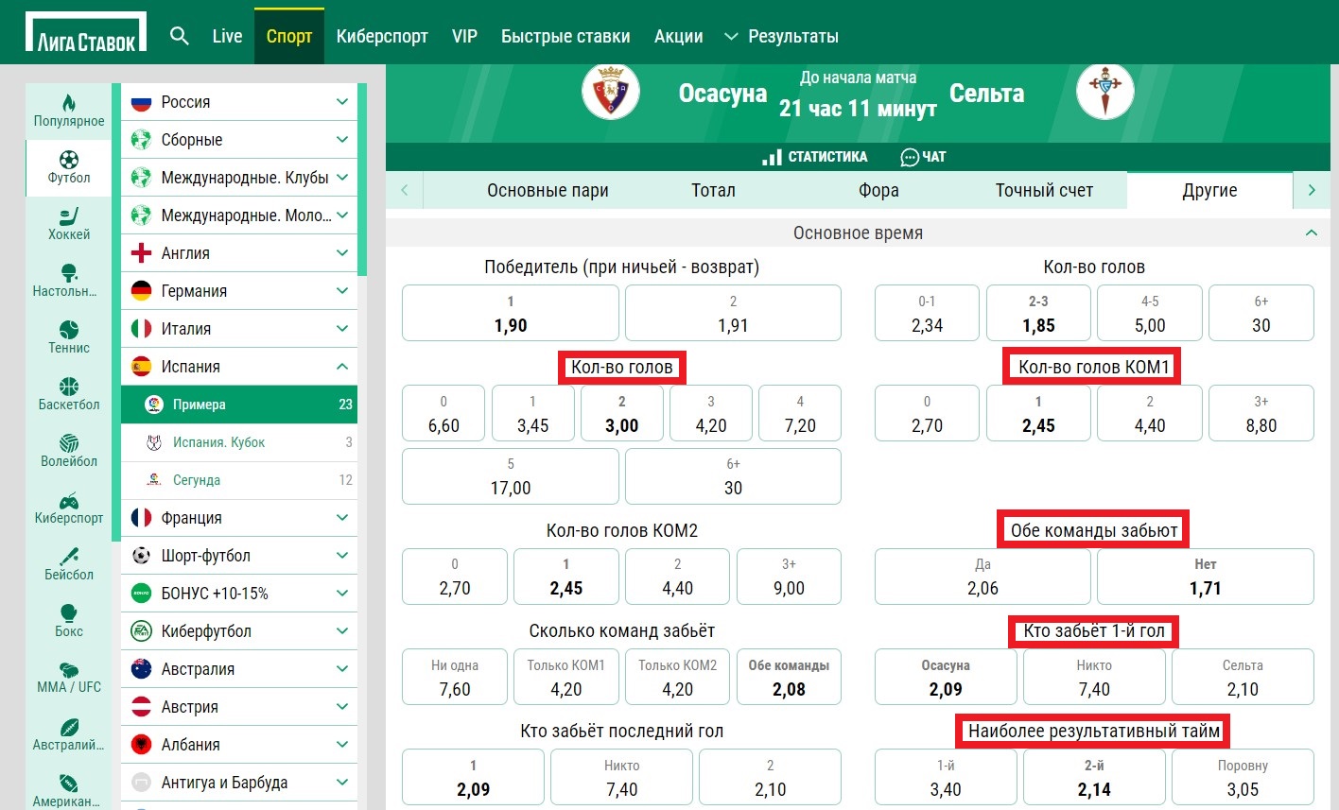Viewport: 1339px width, 810px height.
Task: Expand the Россия league list
Action: click(x=341, y=102)
